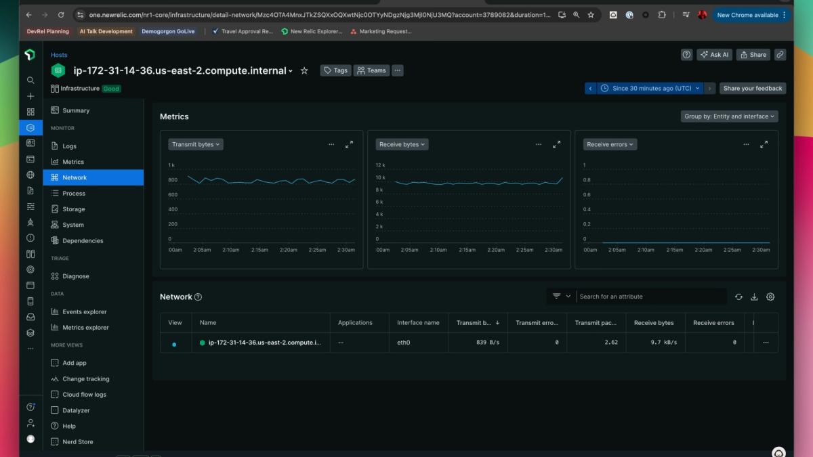Refresh the Network table
The image size is (813, 457).
click(x=738, y=297)
